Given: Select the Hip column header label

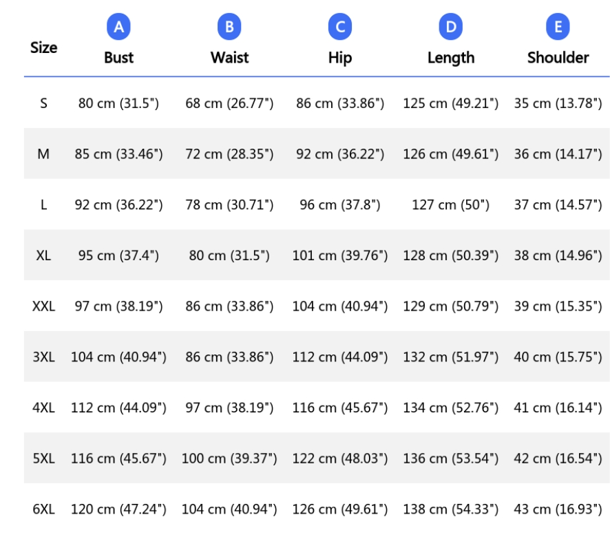Looking at the screenshot, I should 340,58.
